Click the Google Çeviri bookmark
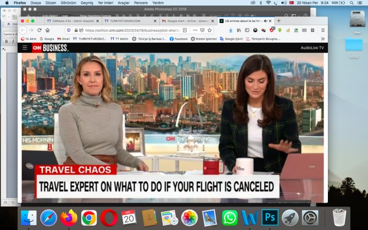Image resolution: width=368 pixels, height=230 pixels. click(234, 39)
